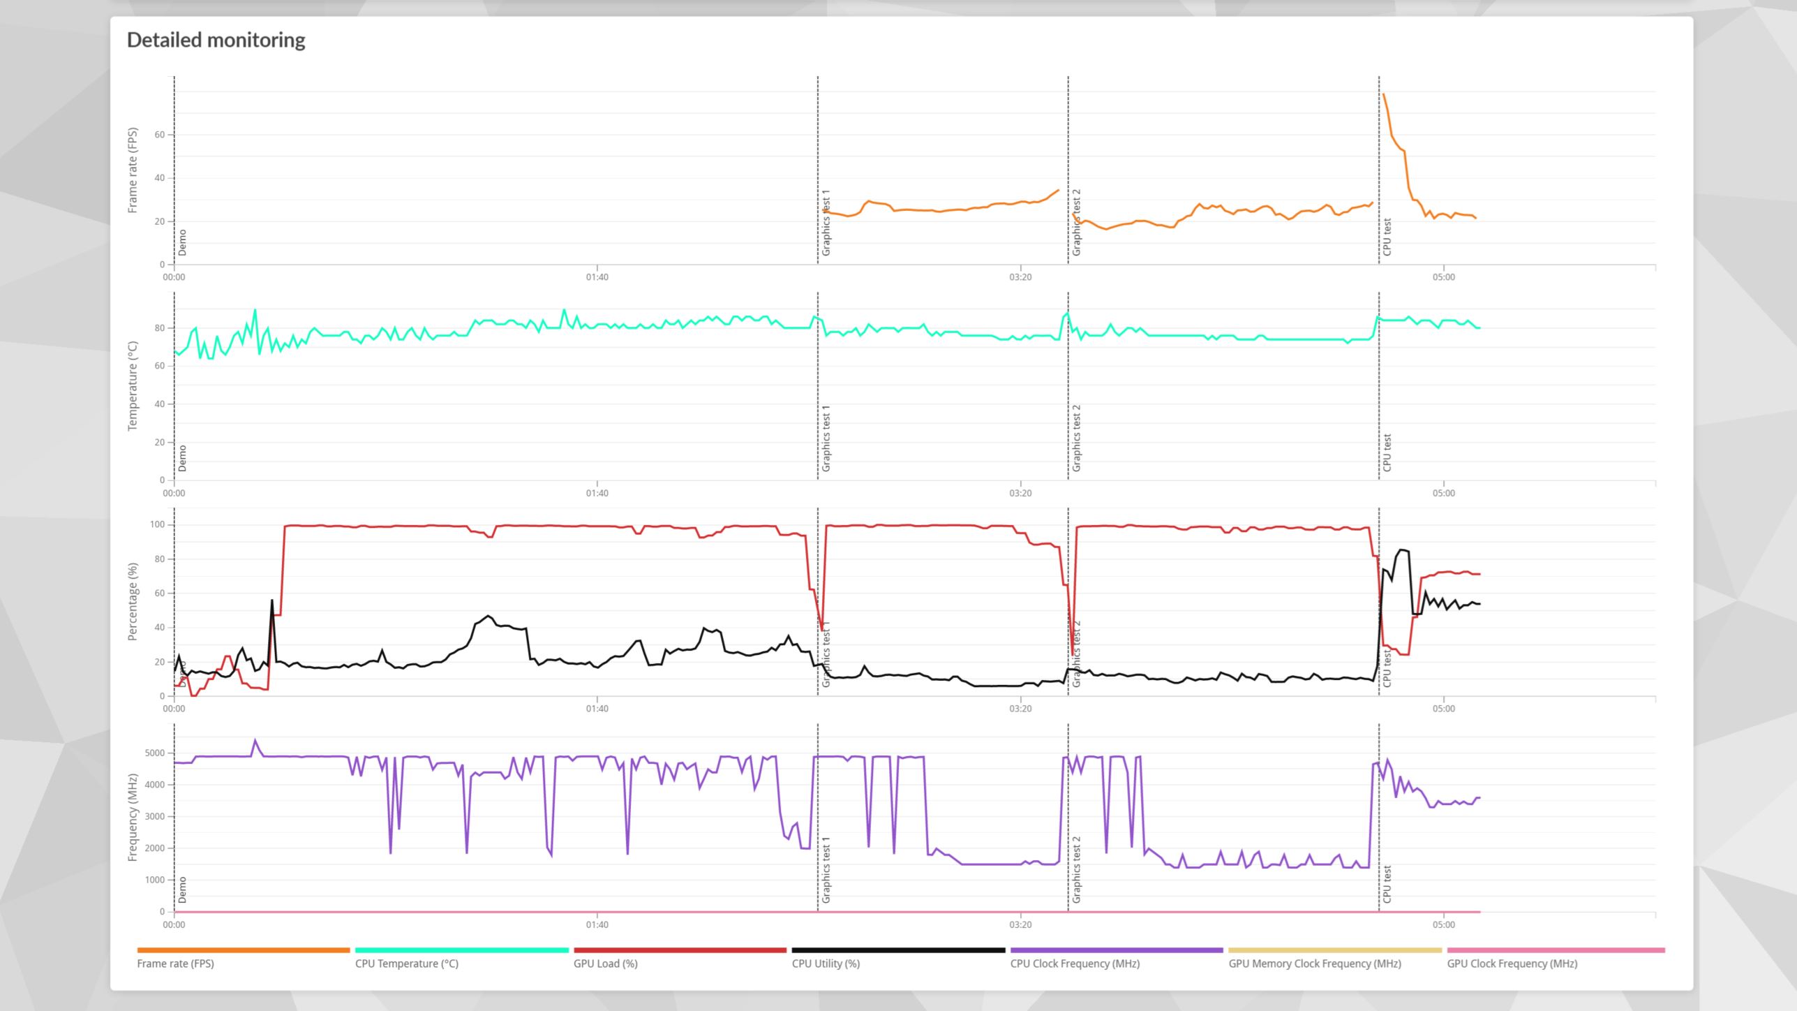Toggle the GPU Load (%) legend label
This screenshot has width=1797, height=1011.
(605, 964)
